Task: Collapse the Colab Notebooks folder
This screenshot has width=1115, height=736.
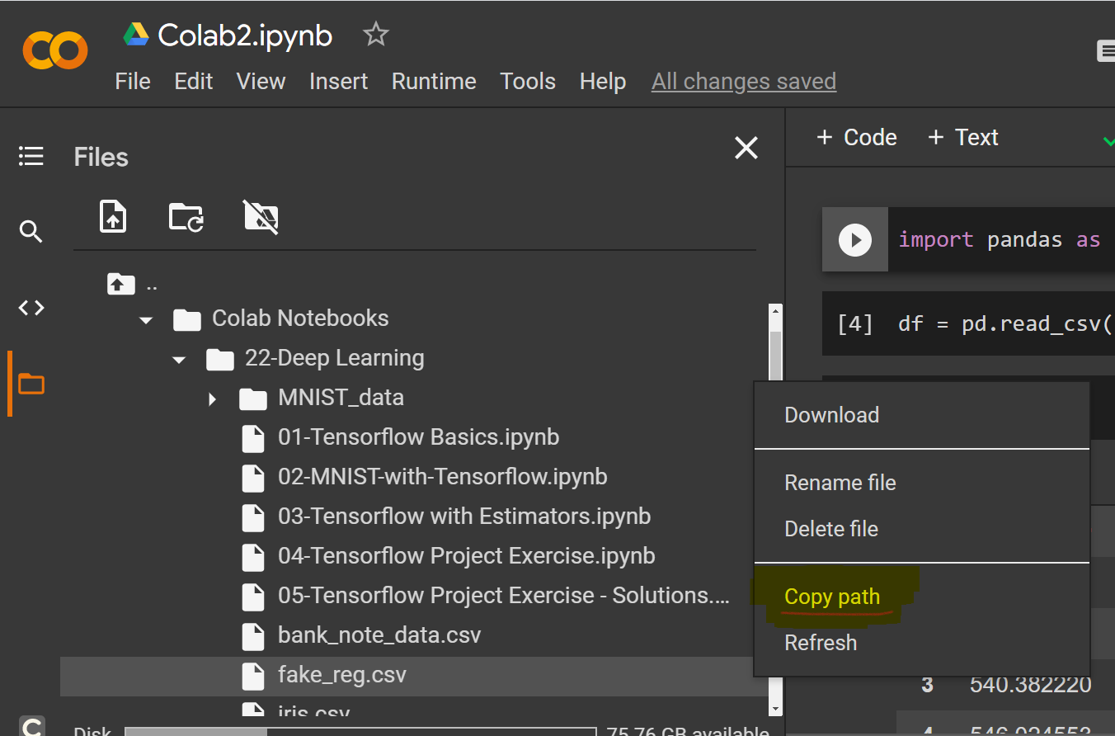Action: tap(146, 318)
